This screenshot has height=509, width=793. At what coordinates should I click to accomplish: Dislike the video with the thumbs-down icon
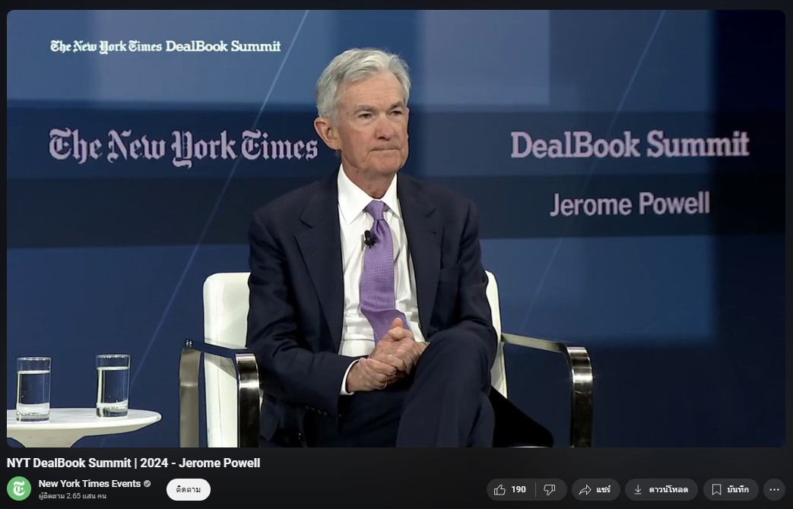pyautogui.click(x=550, y=489)
